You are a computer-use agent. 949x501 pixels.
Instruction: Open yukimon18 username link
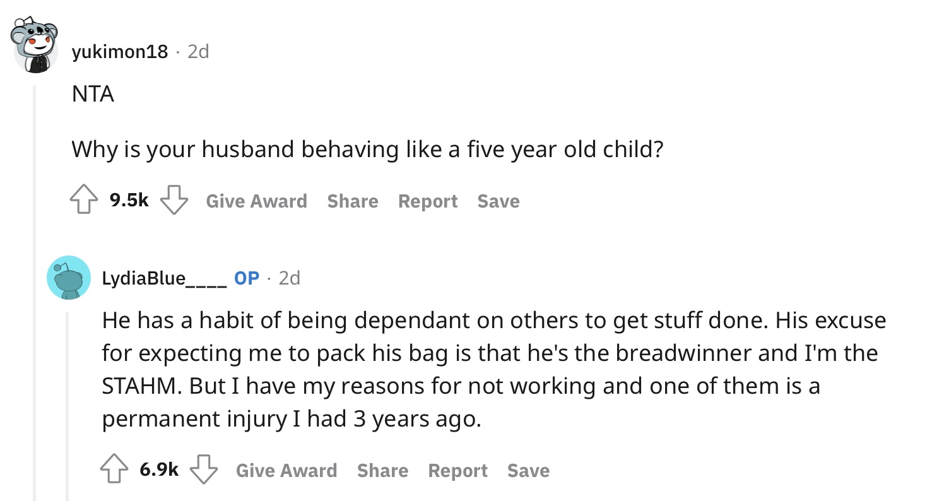pos(120,52)
